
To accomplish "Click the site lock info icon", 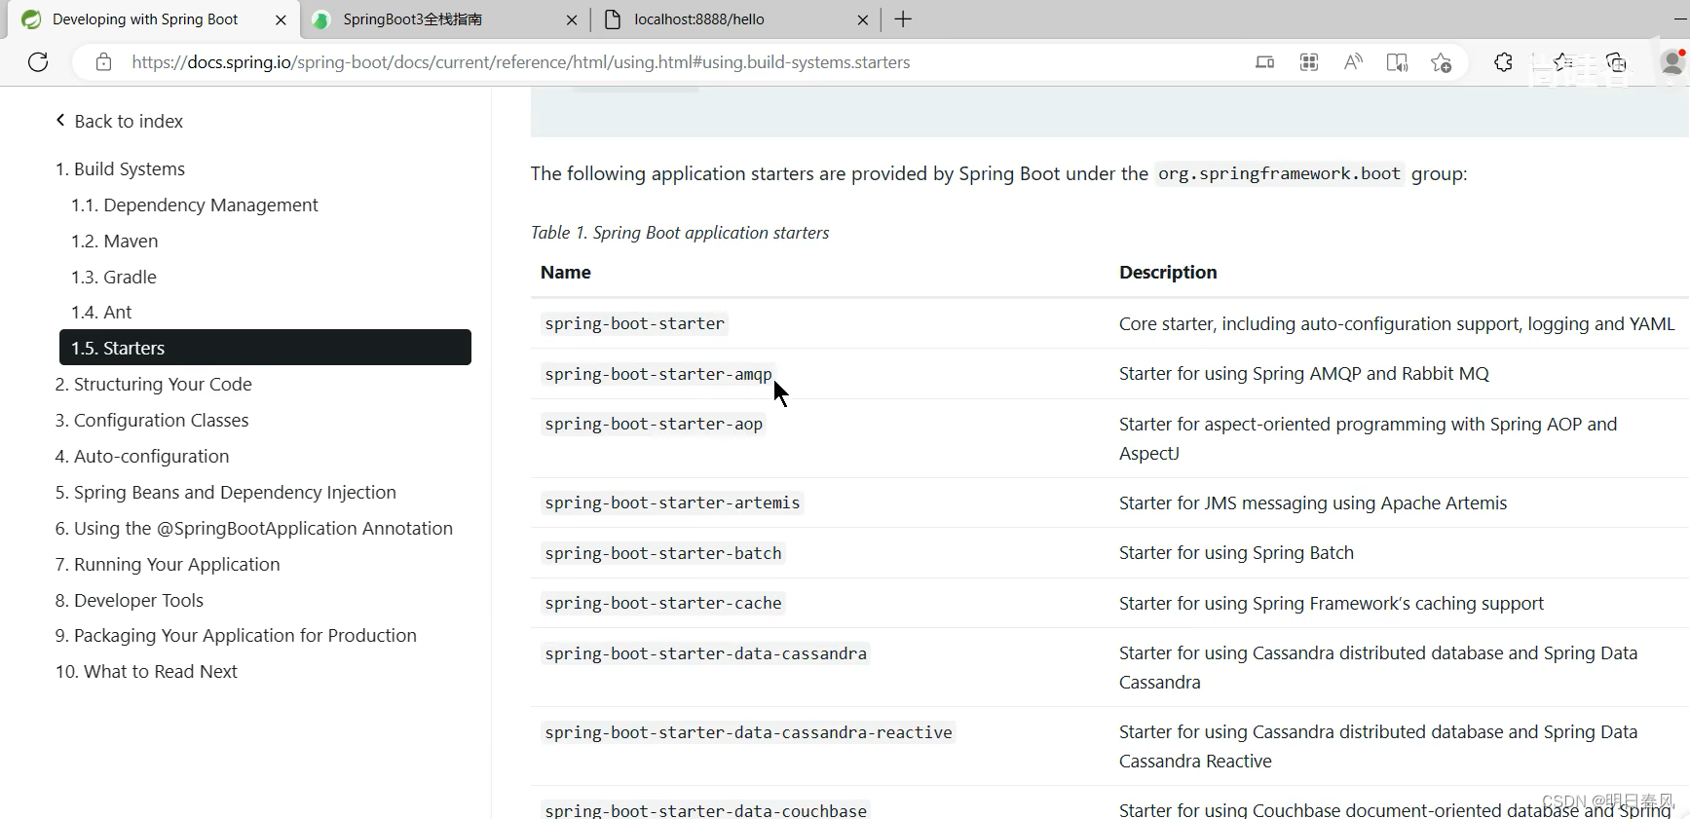I will (103, 62).
